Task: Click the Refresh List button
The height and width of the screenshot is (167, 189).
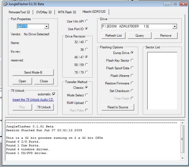Action: click(114, 36)
